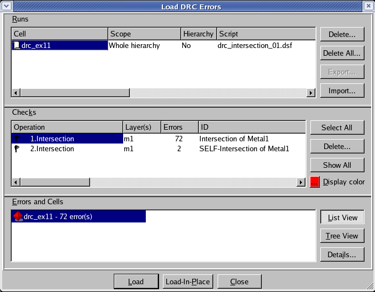
Task: Select the 2.Intersection check row
Action: [52, 148]
